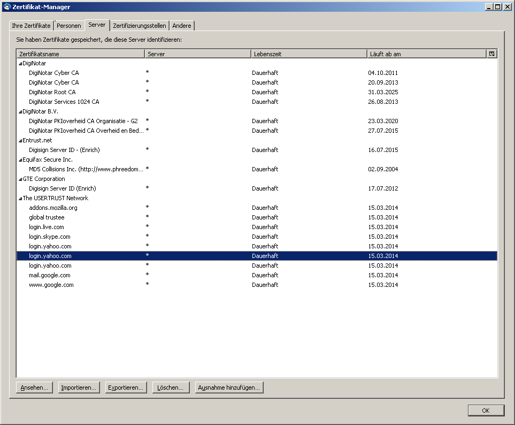Click the Zertifikat-Manager title bar app icon
Image resolution: width=515 pixels, height=425 pixels.
click(6, 6)
